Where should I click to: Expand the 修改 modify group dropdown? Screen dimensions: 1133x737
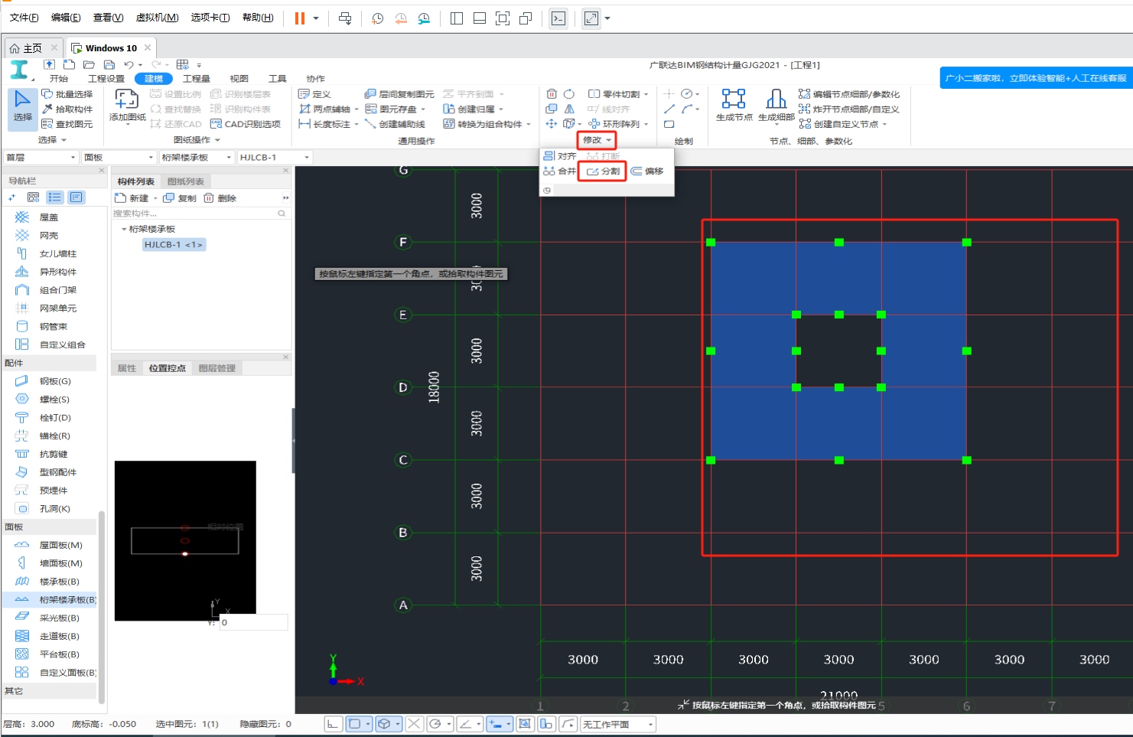pos(597,140)
